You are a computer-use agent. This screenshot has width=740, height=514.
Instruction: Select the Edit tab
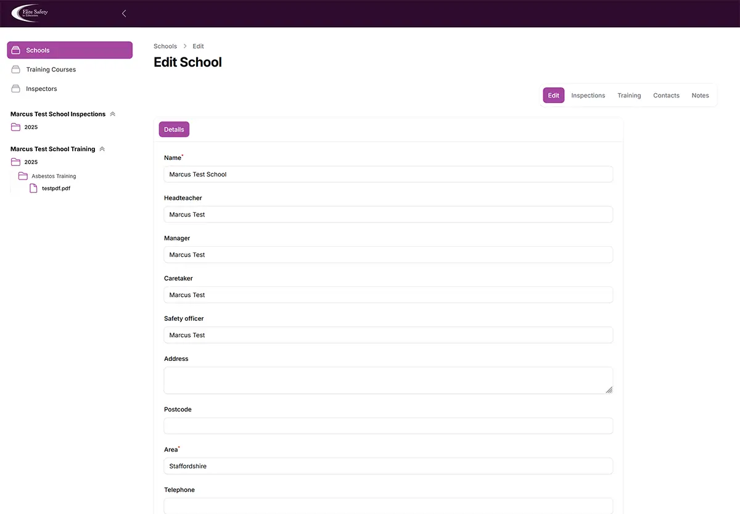tap(553, 95)
